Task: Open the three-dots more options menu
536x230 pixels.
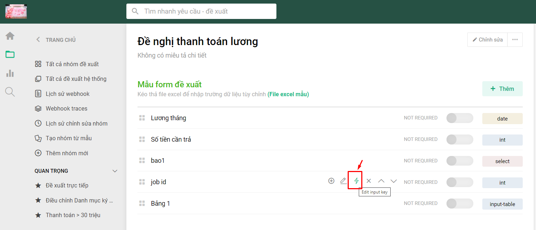Action: click(515, 40)
